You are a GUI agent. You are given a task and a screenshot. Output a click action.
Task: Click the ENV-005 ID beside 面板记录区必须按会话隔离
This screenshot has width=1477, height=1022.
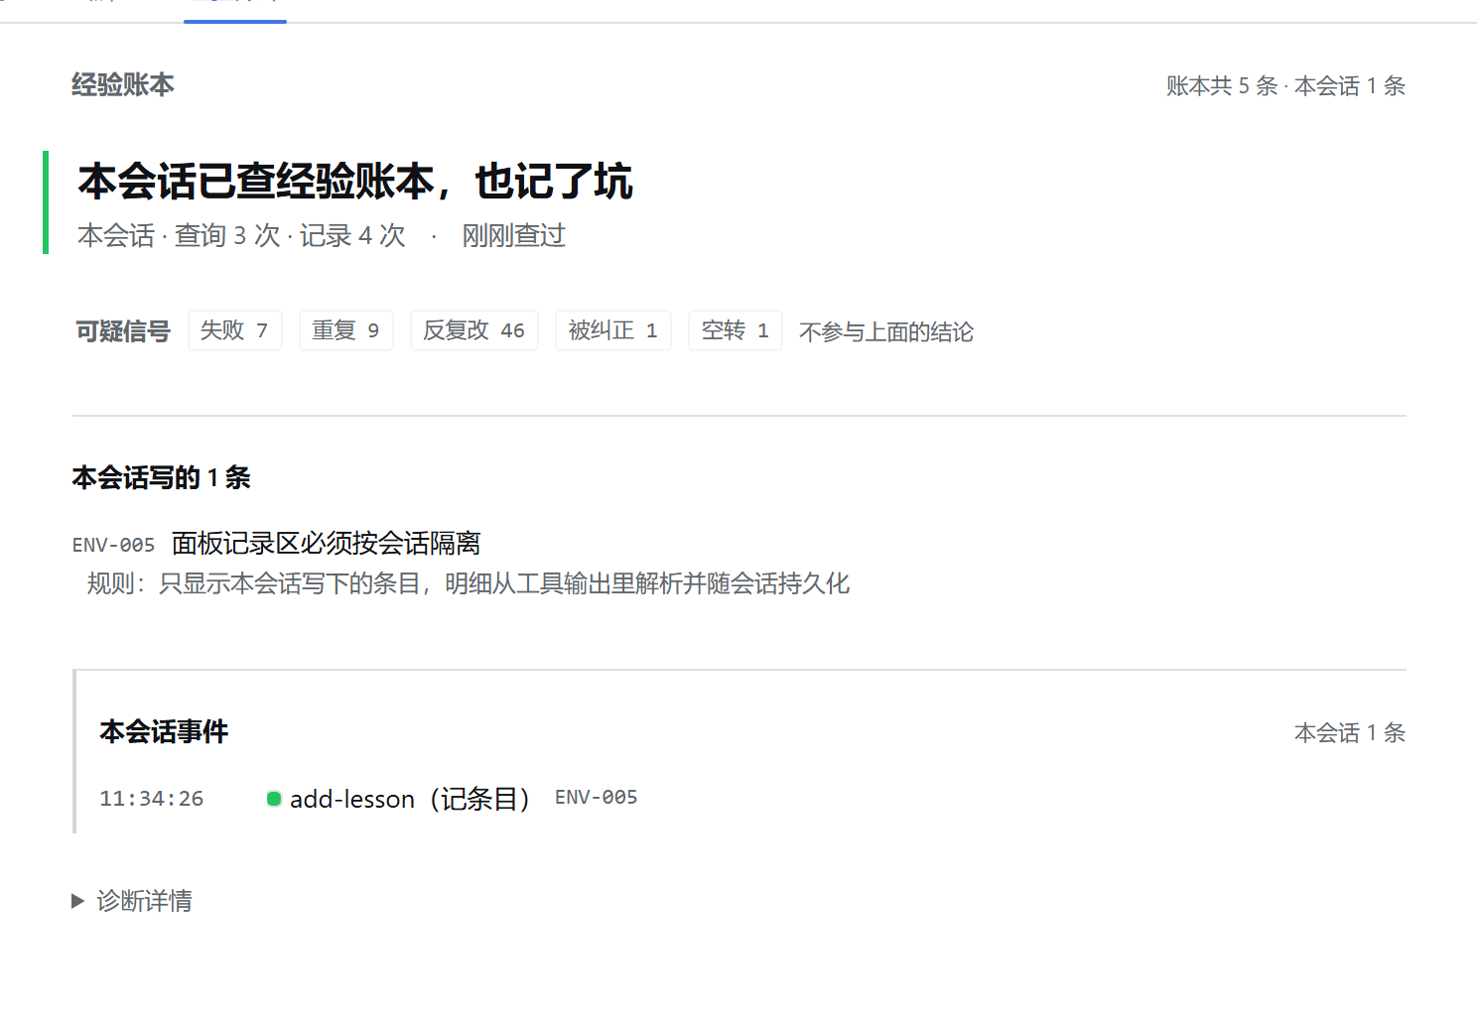(x=113, y=545)
